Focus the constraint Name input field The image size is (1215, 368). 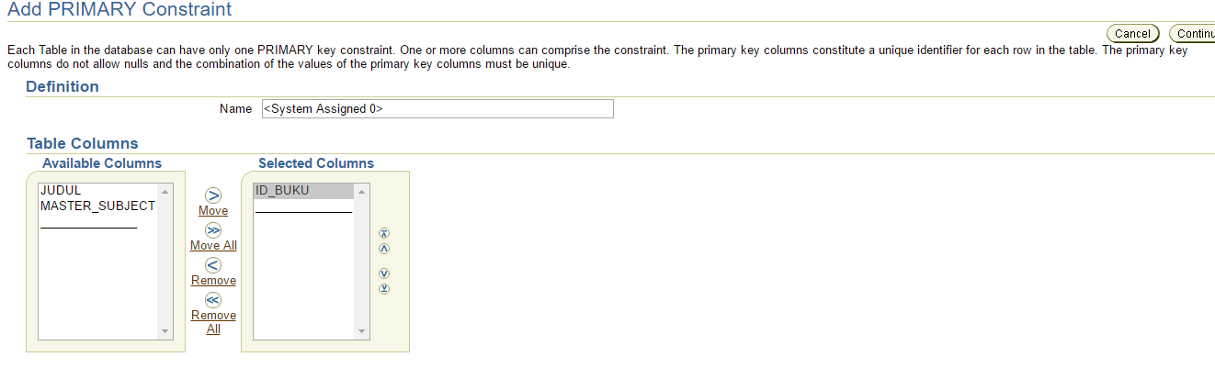(x=437, y=109)
